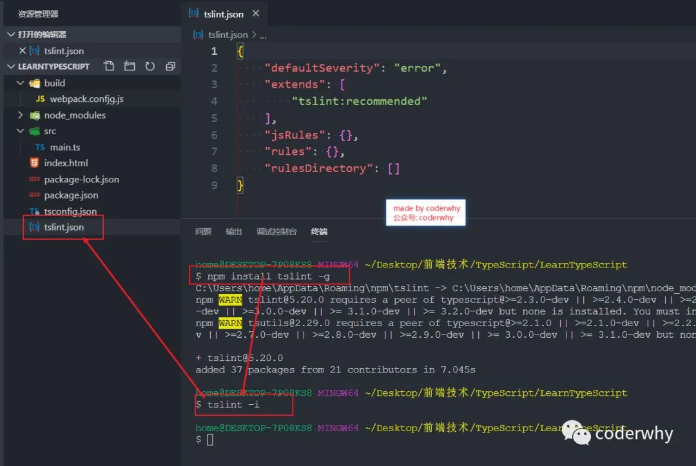
Task: Click line number 1 in the editor
Action: tap(215, 51)
